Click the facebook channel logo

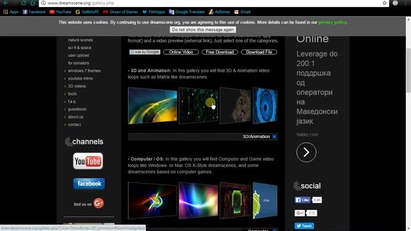[89, 184]
